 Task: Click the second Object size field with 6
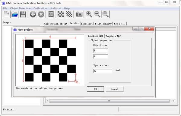coord(100,56)
